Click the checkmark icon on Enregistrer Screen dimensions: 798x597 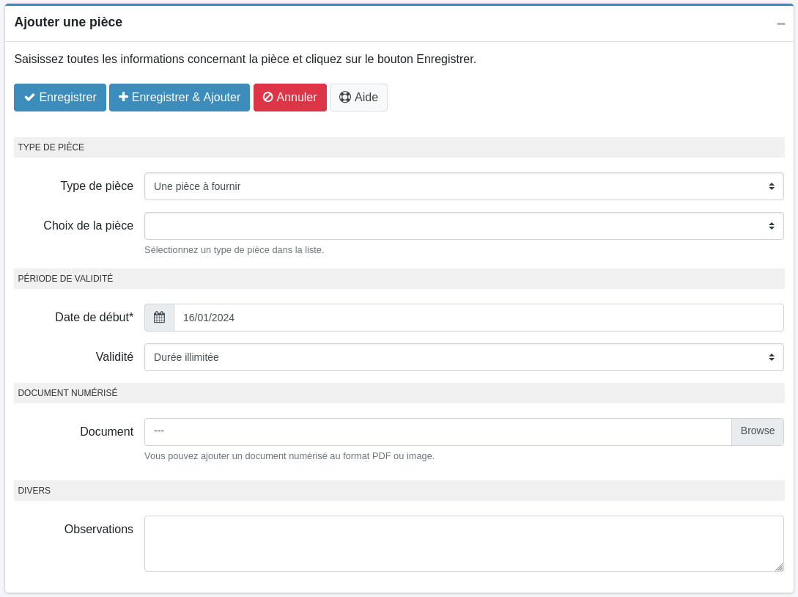(x=29, y=98)
